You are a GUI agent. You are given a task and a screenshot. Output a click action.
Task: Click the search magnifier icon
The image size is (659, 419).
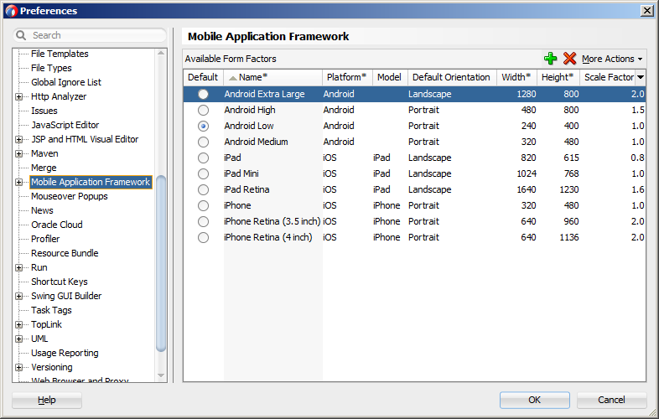point(21,35)
